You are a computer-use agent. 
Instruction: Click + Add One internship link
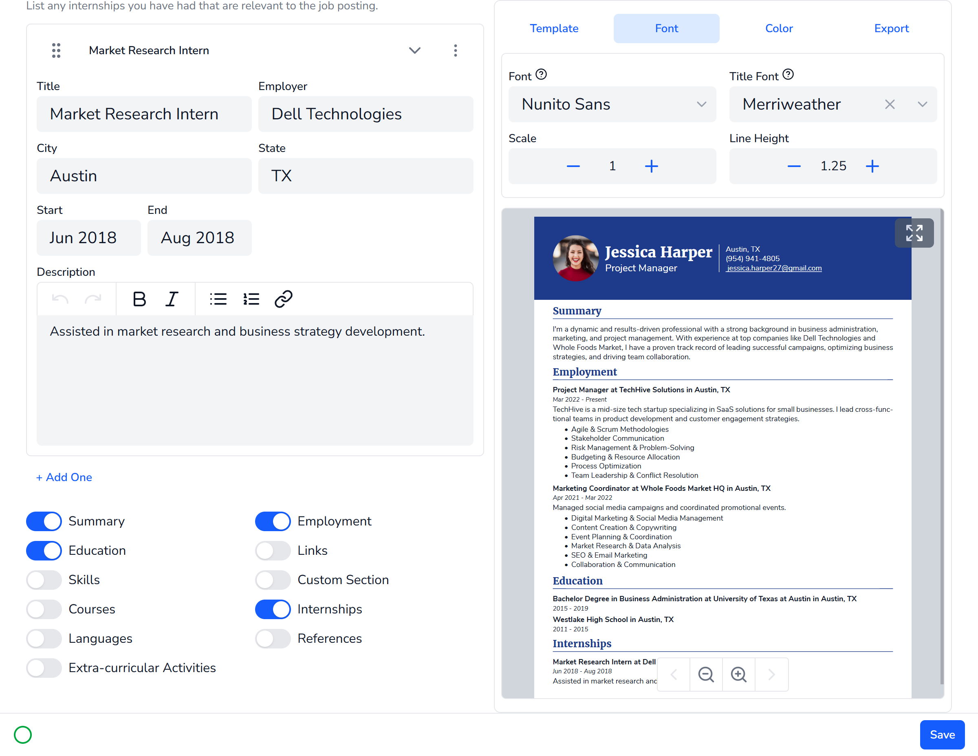(x=64, y=477)
